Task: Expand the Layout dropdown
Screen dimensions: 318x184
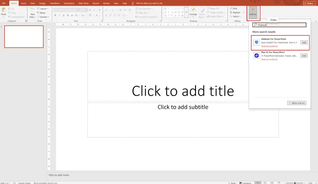Action: [43, 9]
